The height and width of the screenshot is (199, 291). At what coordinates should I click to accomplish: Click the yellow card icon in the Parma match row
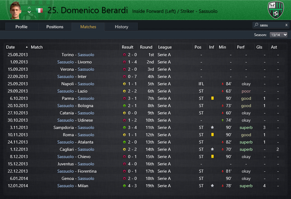212,98
